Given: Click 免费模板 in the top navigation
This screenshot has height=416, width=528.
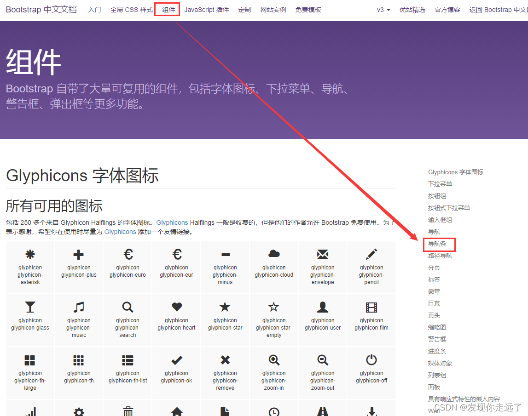Looking at the screenshot, I should click(308, 9).
